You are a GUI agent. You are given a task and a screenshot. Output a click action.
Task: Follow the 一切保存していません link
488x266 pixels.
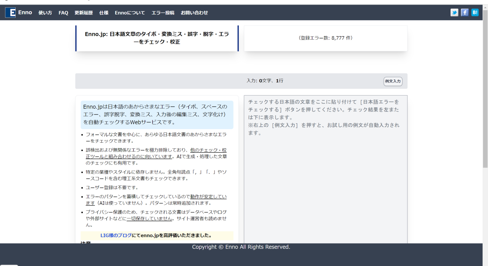[150, 218]
